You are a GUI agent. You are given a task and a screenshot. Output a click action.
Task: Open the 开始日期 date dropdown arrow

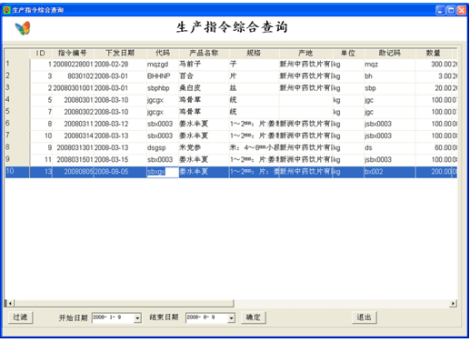click(x=137, y=318)
